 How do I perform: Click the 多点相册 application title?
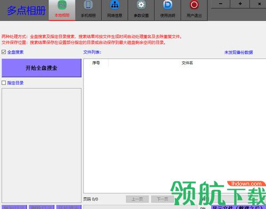[x=26, y=11]
